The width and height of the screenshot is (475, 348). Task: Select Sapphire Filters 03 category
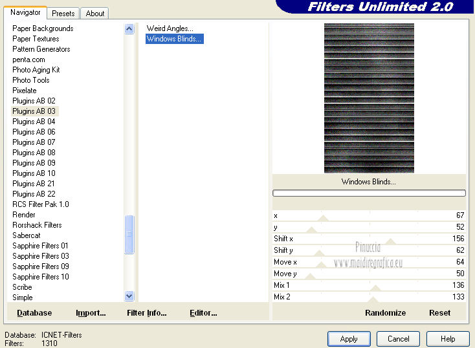(41, 256)
